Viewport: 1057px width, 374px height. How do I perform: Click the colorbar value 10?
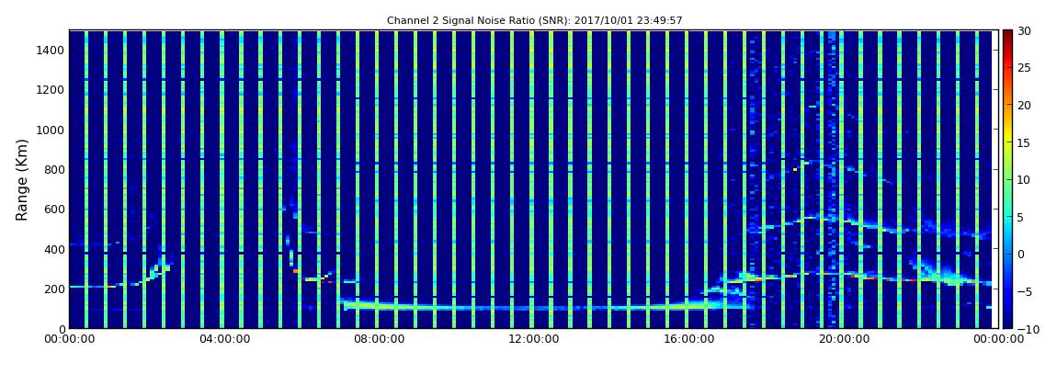[1024, 179]
